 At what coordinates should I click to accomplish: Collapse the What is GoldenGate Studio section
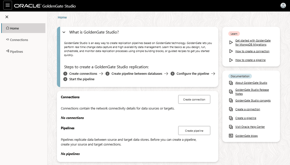point(64,32)
